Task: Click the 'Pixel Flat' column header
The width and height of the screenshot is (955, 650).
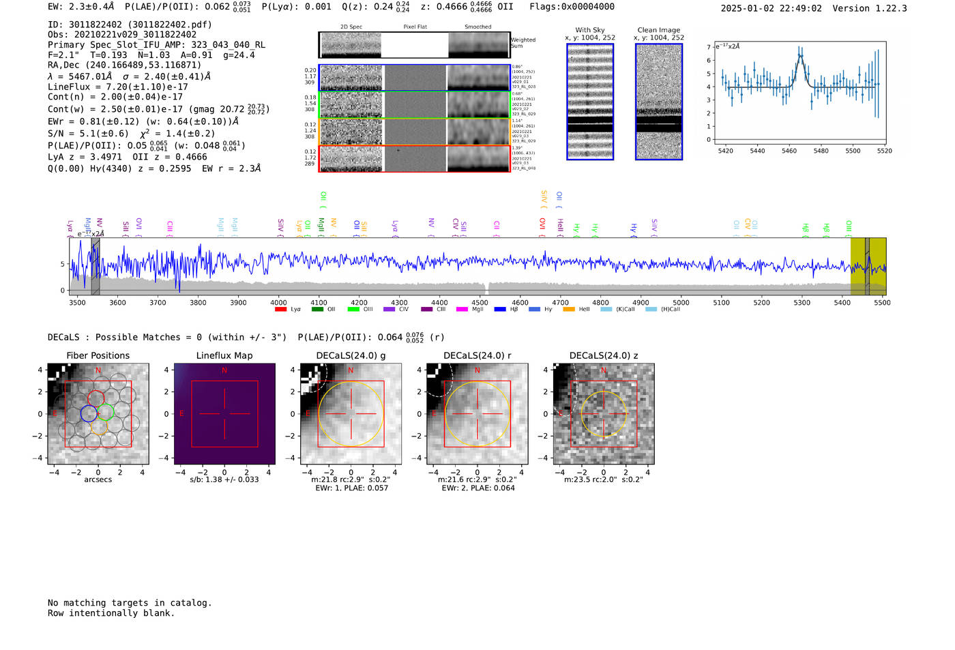Action: pos(415,27)
